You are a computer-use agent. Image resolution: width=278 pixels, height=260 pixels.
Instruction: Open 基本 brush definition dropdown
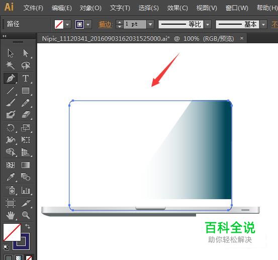point(263,24)
